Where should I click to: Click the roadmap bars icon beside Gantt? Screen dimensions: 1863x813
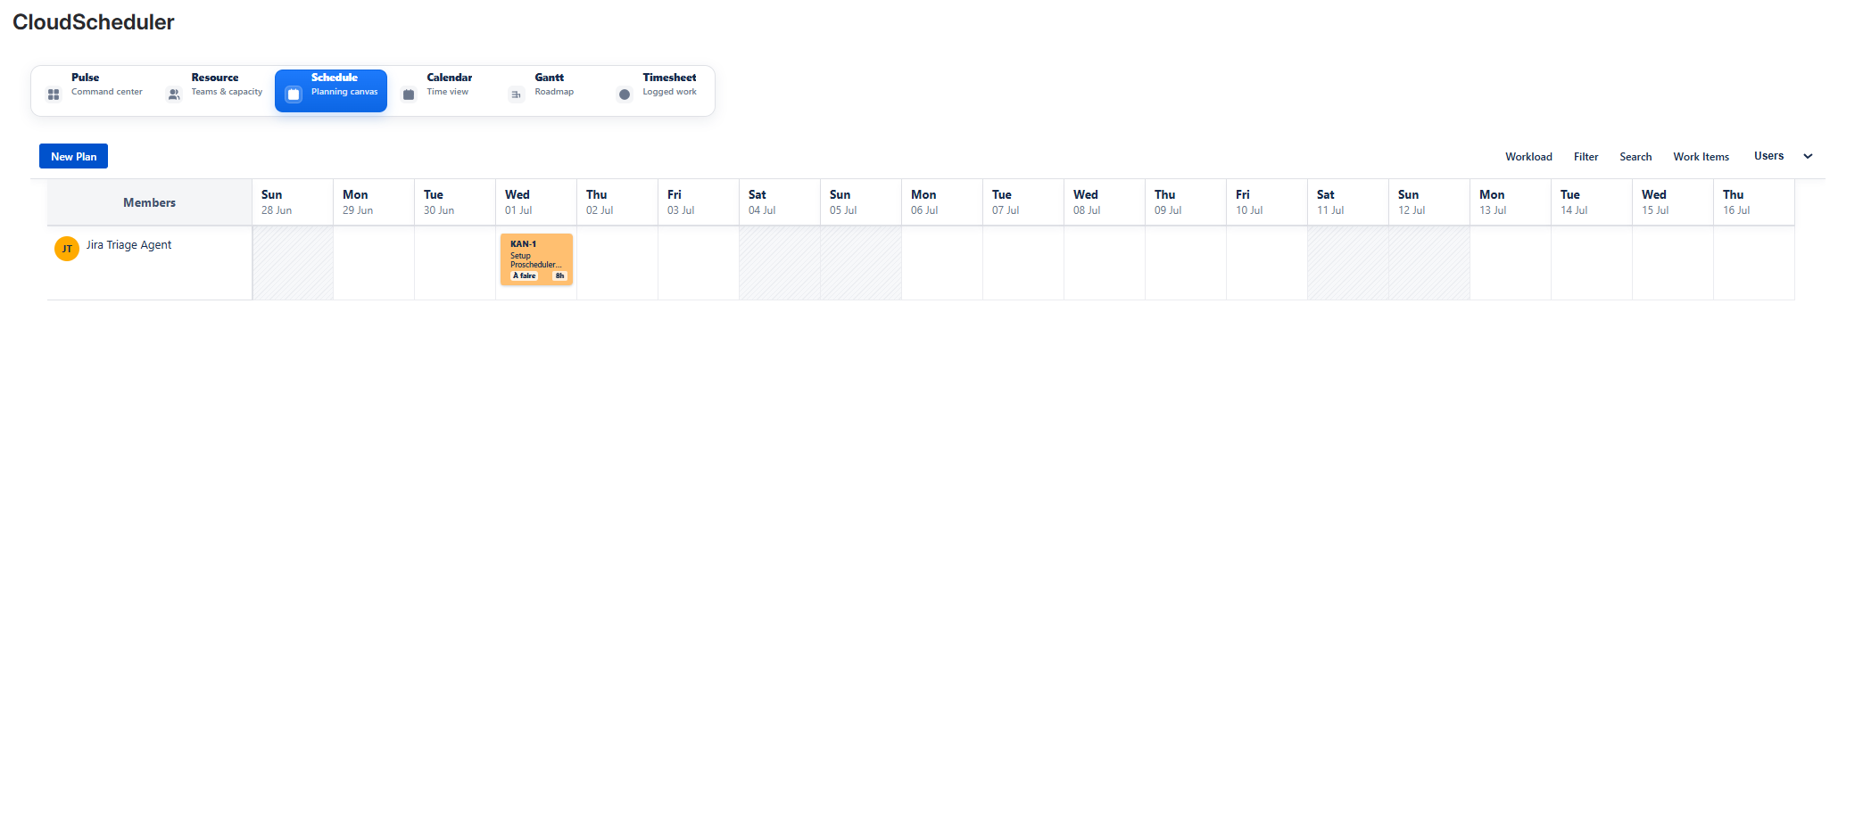(x=517, y=94)
